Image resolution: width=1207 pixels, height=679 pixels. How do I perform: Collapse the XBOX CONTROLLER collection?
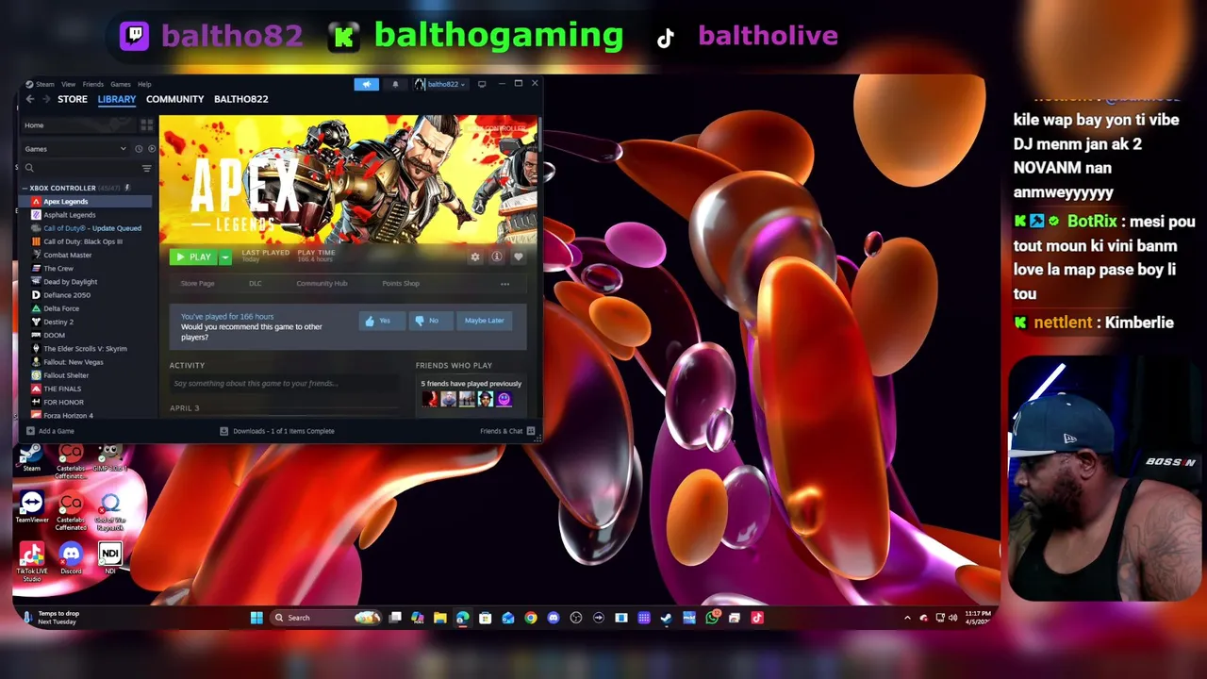[x=25, y=188]
